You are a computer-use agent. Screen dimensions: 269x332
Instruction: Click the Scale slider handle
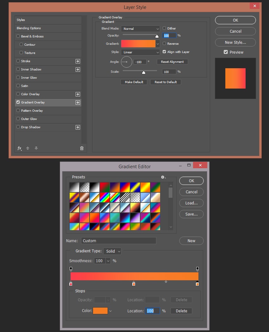tap(144, 73)
